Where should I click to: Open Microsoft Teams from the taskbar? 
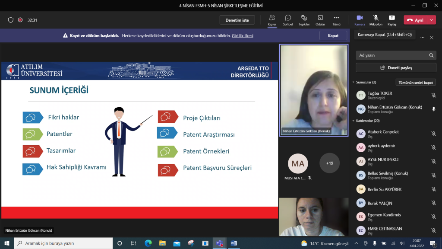click(x=219, y=243)
